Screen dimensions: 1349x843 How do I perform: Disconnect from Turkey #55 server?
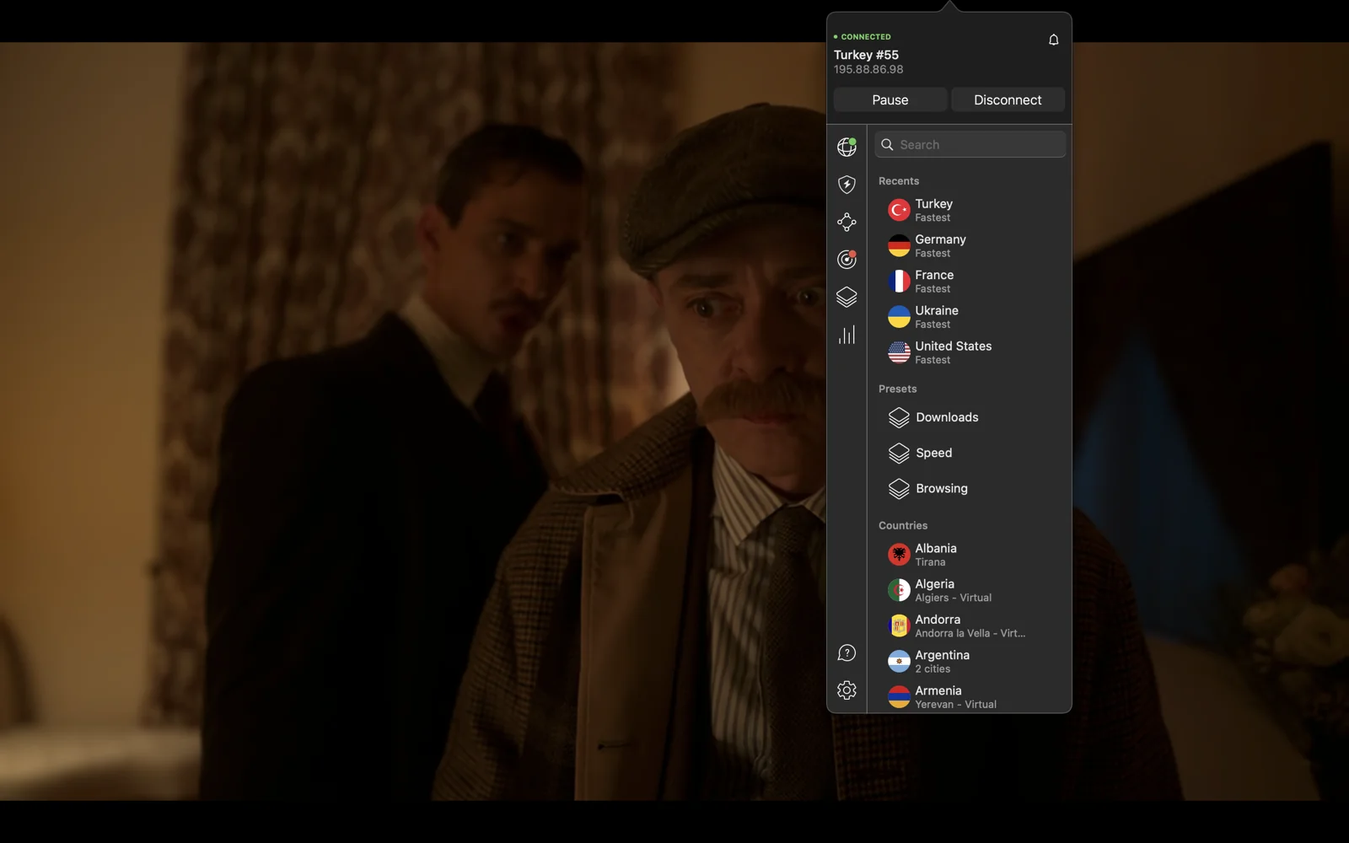[1008, 99]
